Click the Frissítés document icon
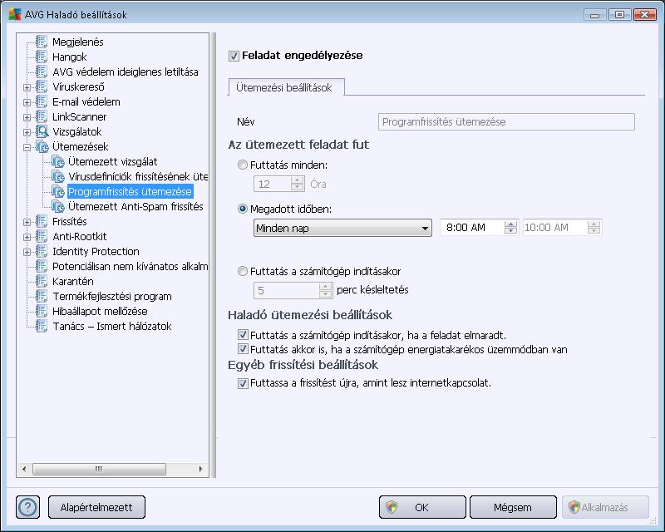Image resolution: width=665 pixels, height=532 pixels. coord(42,221)
